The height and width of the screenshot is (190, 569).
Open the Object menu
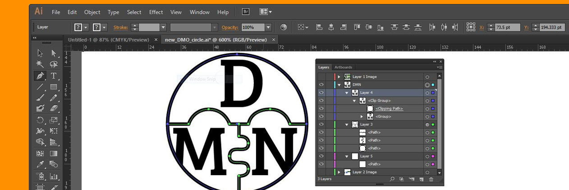point(92,12)
